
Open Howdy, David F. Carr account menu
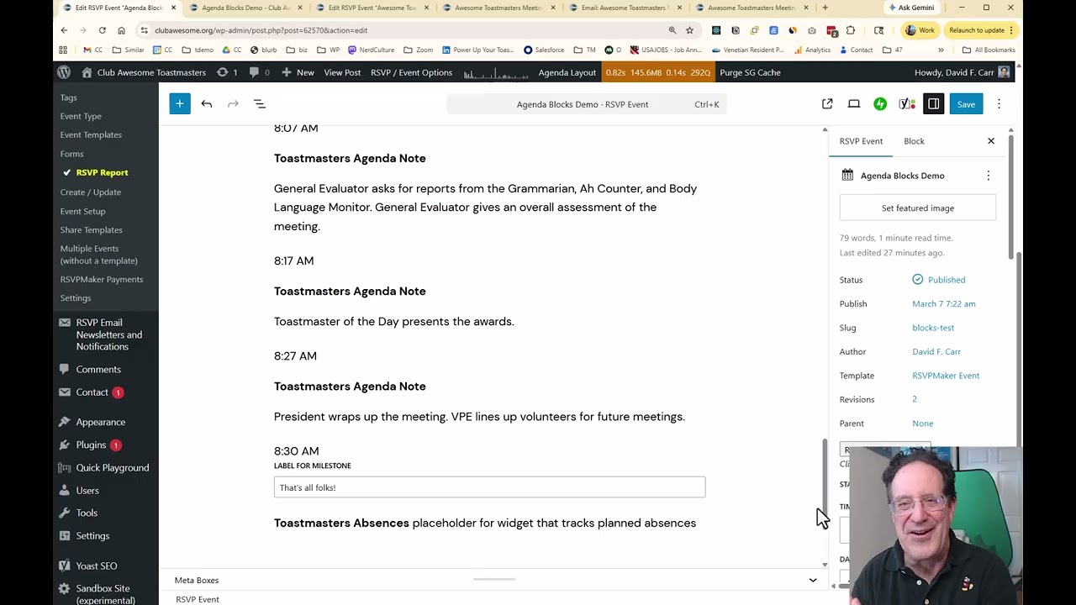pyautogui.click(x=962, y=72)
